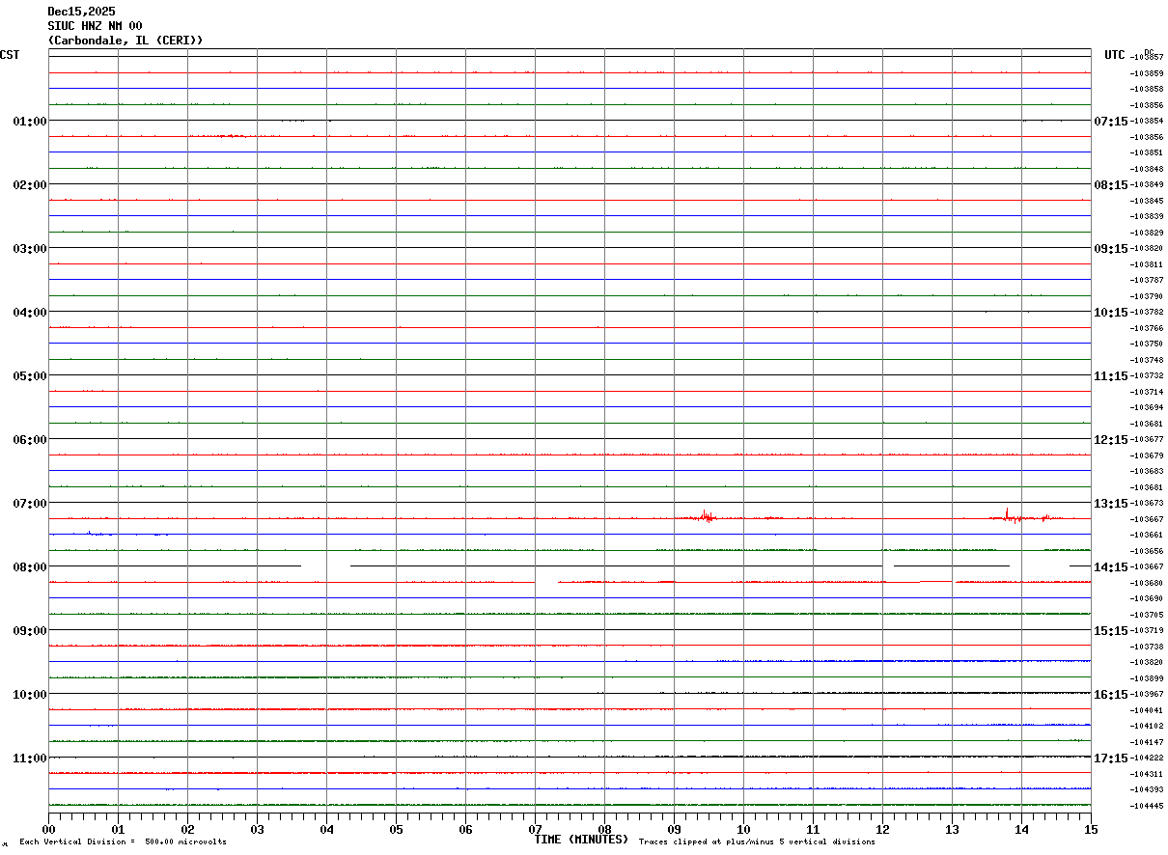1168x855 pixels.
Task: Click the 12:15 UTC time label
Action: [x=1111, y=439]
